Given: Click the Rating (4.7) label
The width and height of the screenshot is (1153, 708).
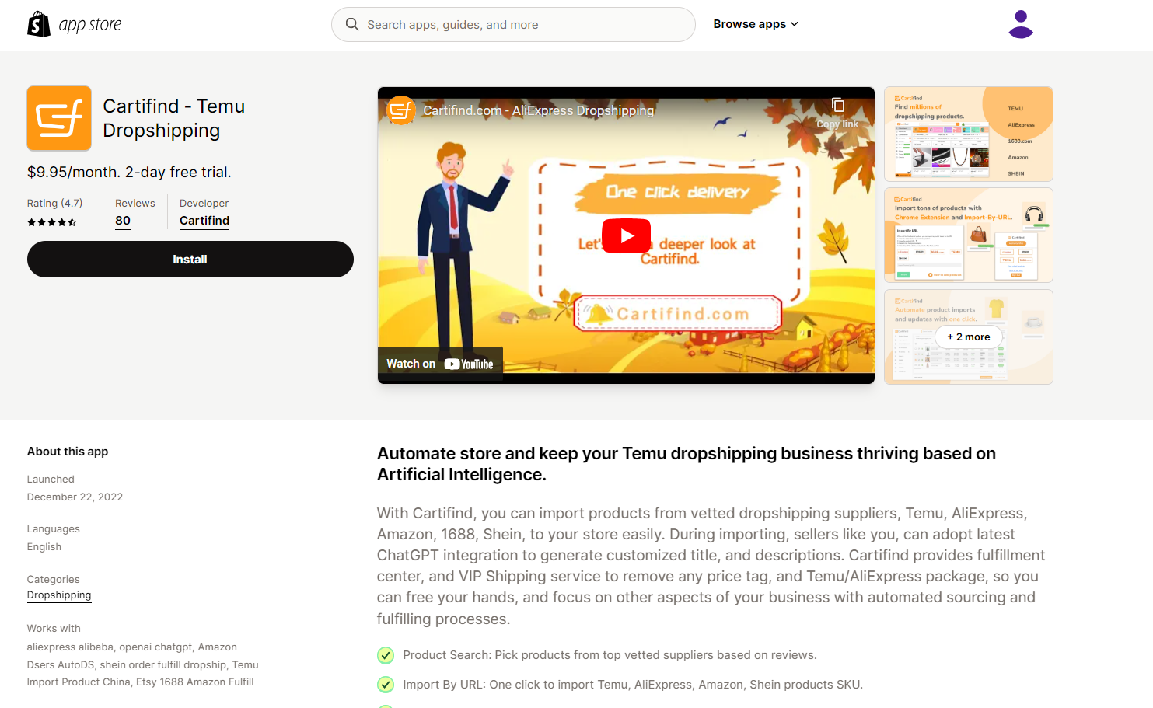Looking at the screenshot, I should 54,203.
